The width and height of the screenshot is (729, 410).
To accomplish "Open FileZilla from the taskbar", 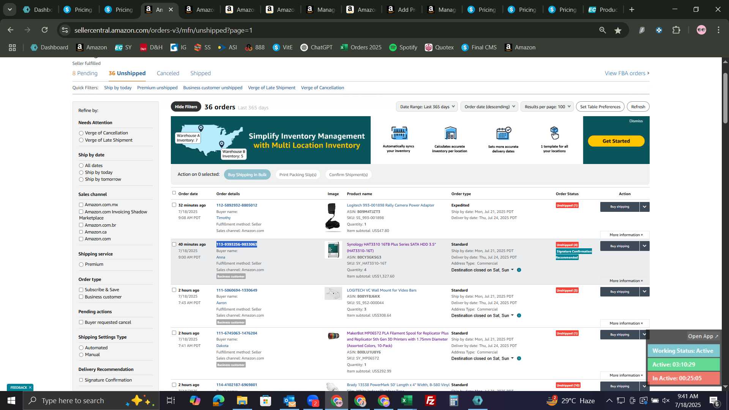I will (x=431, y=401).
